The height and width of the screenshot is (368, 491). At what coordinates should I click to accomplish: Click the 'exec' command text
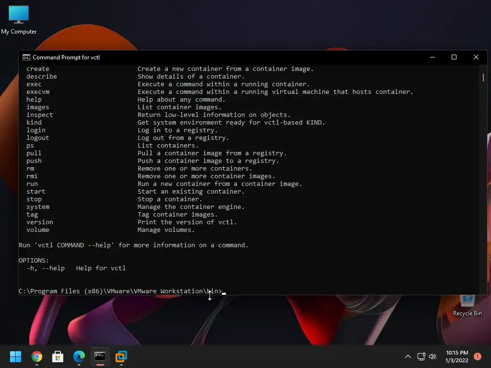[34, 84]
